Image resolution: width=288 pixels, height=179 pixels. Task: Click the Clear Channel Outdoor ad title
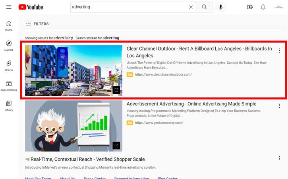click(x=199, y=52)
